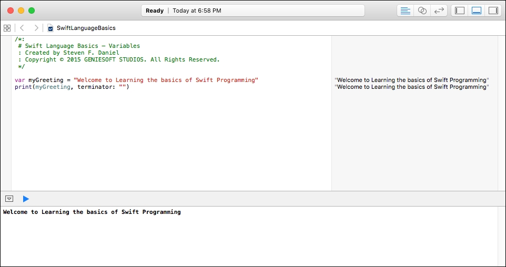This screenshot has width=506, height=267.
Task: Click the print(myGreeting, terminator) code line
Action: coord(72,87)
